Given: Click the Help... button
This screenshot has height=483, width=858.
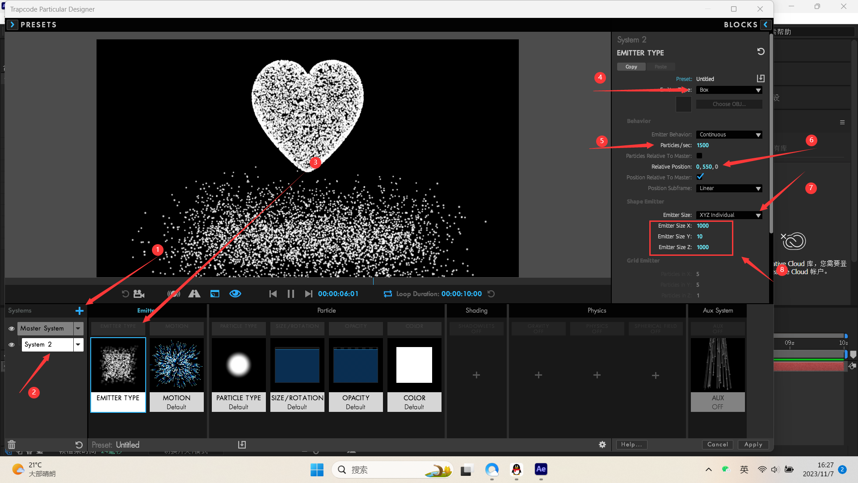Looking at the screenshot, I should tap(631, 445).
